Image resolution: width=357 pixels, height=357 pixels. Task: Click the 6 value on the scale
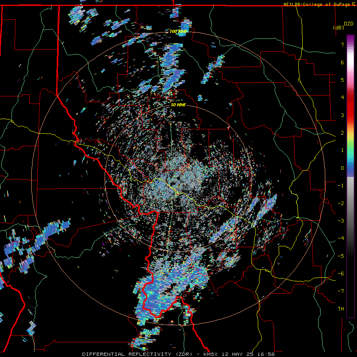click(x=342, y=62)
